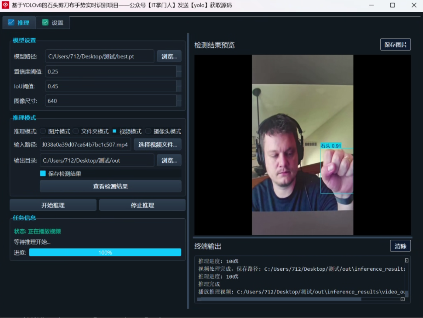Adjust the 置信度阈值 spinner arrows
Viewport: 423px width, 318px height.
pos(179,72)
